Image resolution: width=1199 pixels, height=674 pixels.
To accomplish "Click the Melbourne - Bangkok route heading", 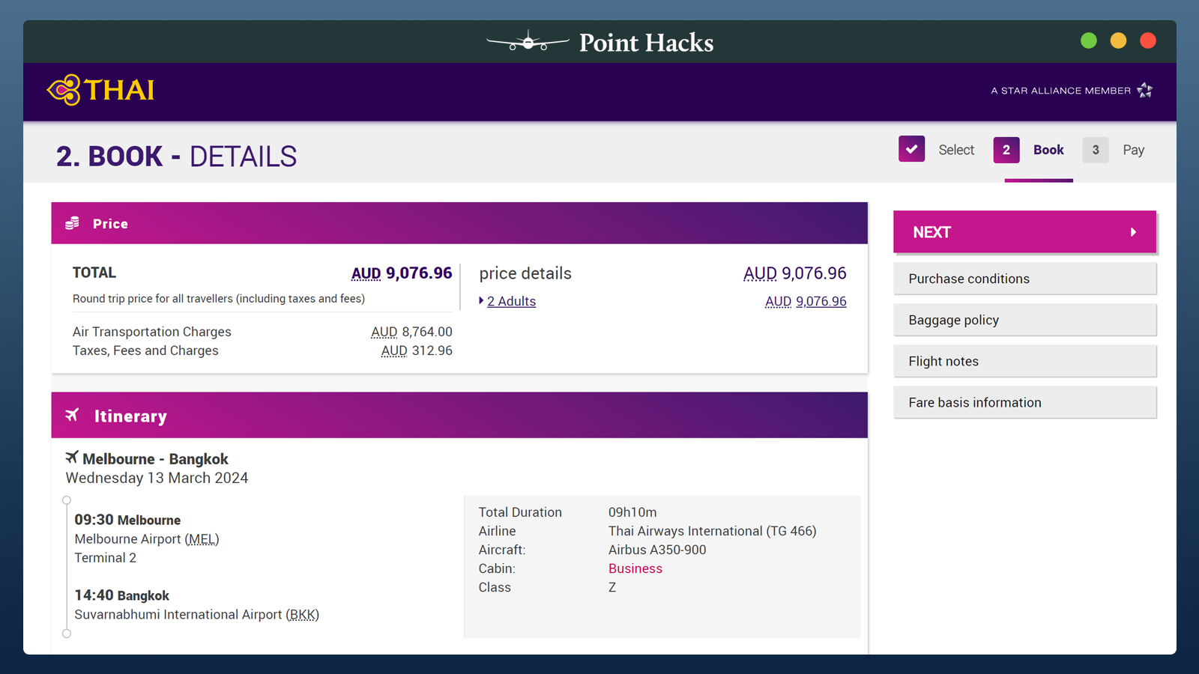I will pyautogui.click(x=155, y=459).
